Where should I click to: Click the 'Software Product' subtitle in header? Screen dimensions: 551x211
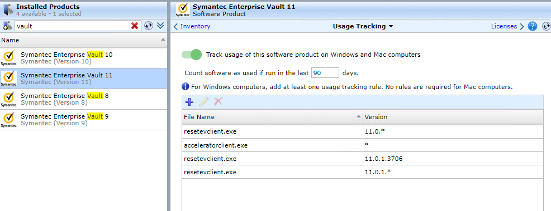point(219,14)
